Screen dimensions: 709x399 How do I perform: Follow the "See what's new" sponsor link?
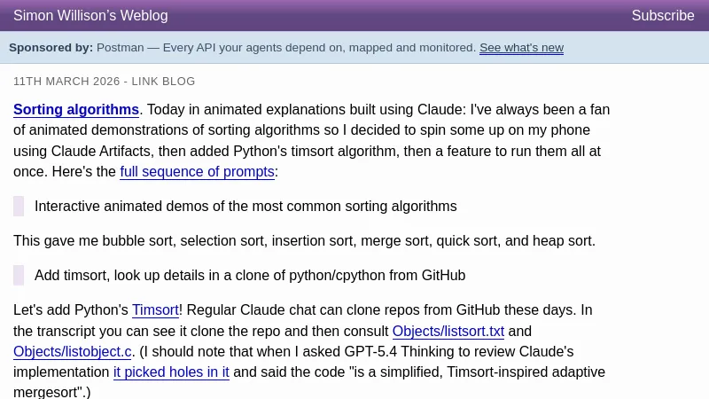(x=521, y=48)
